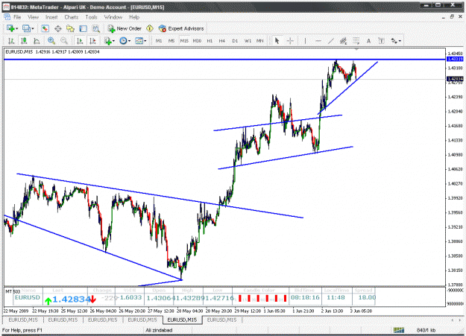Select the Horizontal Line drawing tool

[318, 41]
